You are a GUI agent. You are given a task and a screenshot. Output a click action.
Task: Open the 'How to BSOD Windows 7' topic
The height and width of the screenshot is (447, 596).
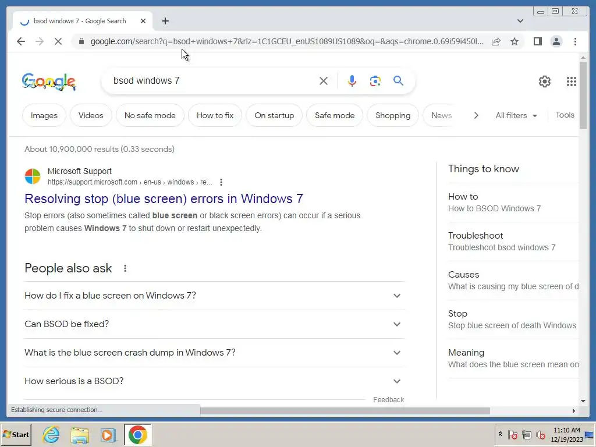(513, 203)
